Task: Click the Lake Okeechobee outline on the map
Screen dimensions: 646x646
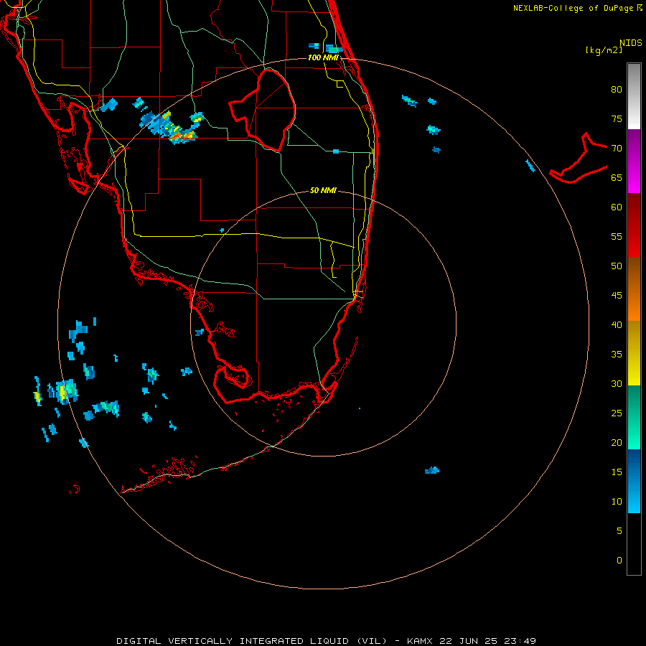Action: [x=263, y=111]
